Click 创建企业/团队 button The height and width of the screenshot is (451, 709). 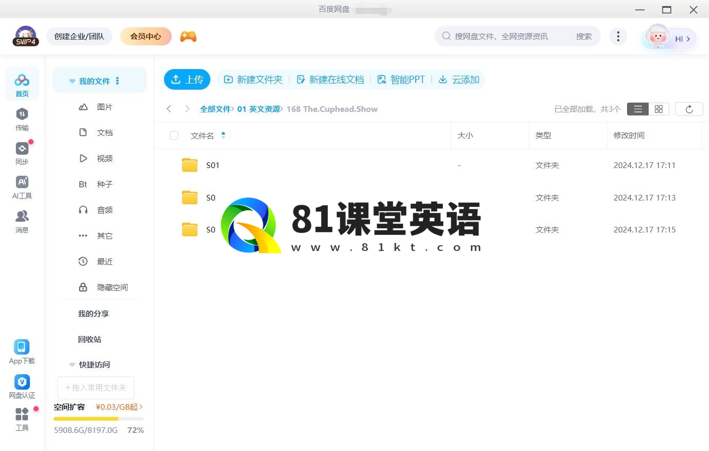point(79,37)
